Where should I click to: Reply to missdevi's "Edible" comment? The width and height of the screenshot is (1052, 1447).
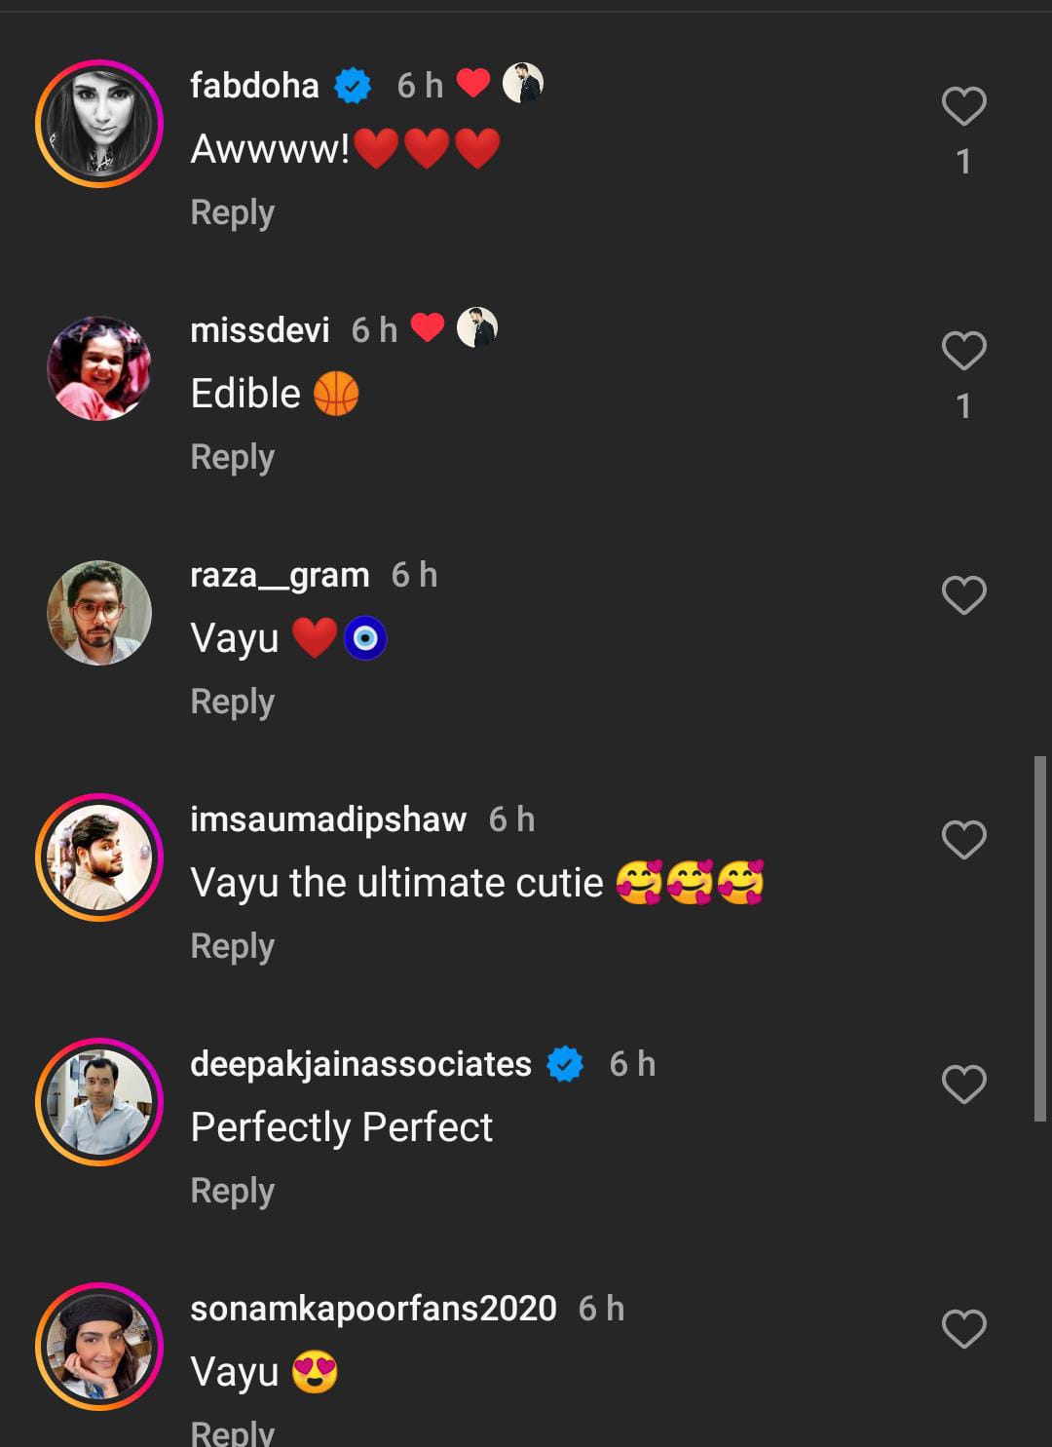232,457
